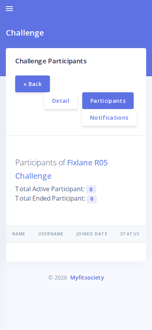
Task: Click the Total Ended Participant label
Action: point(50,199)
